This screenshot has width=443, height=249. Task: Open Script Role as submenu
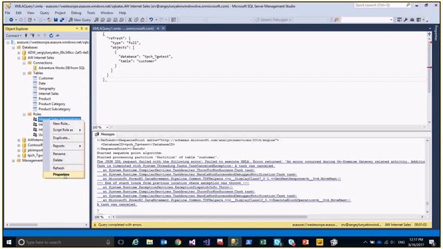click(64, 130)
